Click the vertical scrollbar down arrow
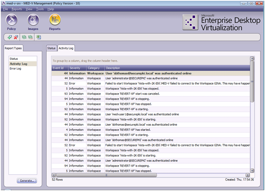This screenshot has height=191, width=265. tap(252, 170)
